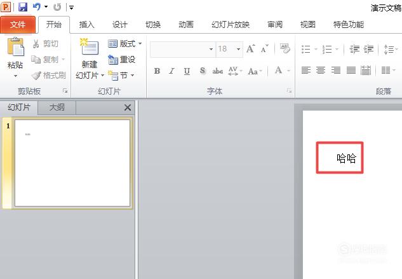The height and width of the screenshot is (279, 402).
Task: Open the 剪贴板 dialog launcher
Action: (65, 91)
